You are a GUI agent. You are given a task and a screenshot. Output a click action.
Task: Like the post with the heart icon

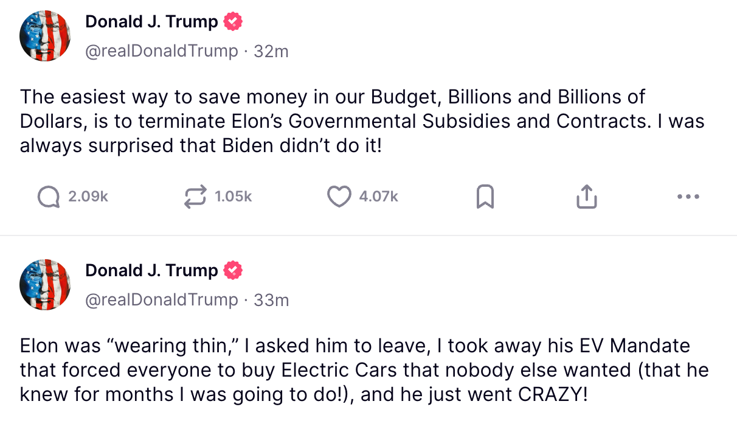coord(339,197)
